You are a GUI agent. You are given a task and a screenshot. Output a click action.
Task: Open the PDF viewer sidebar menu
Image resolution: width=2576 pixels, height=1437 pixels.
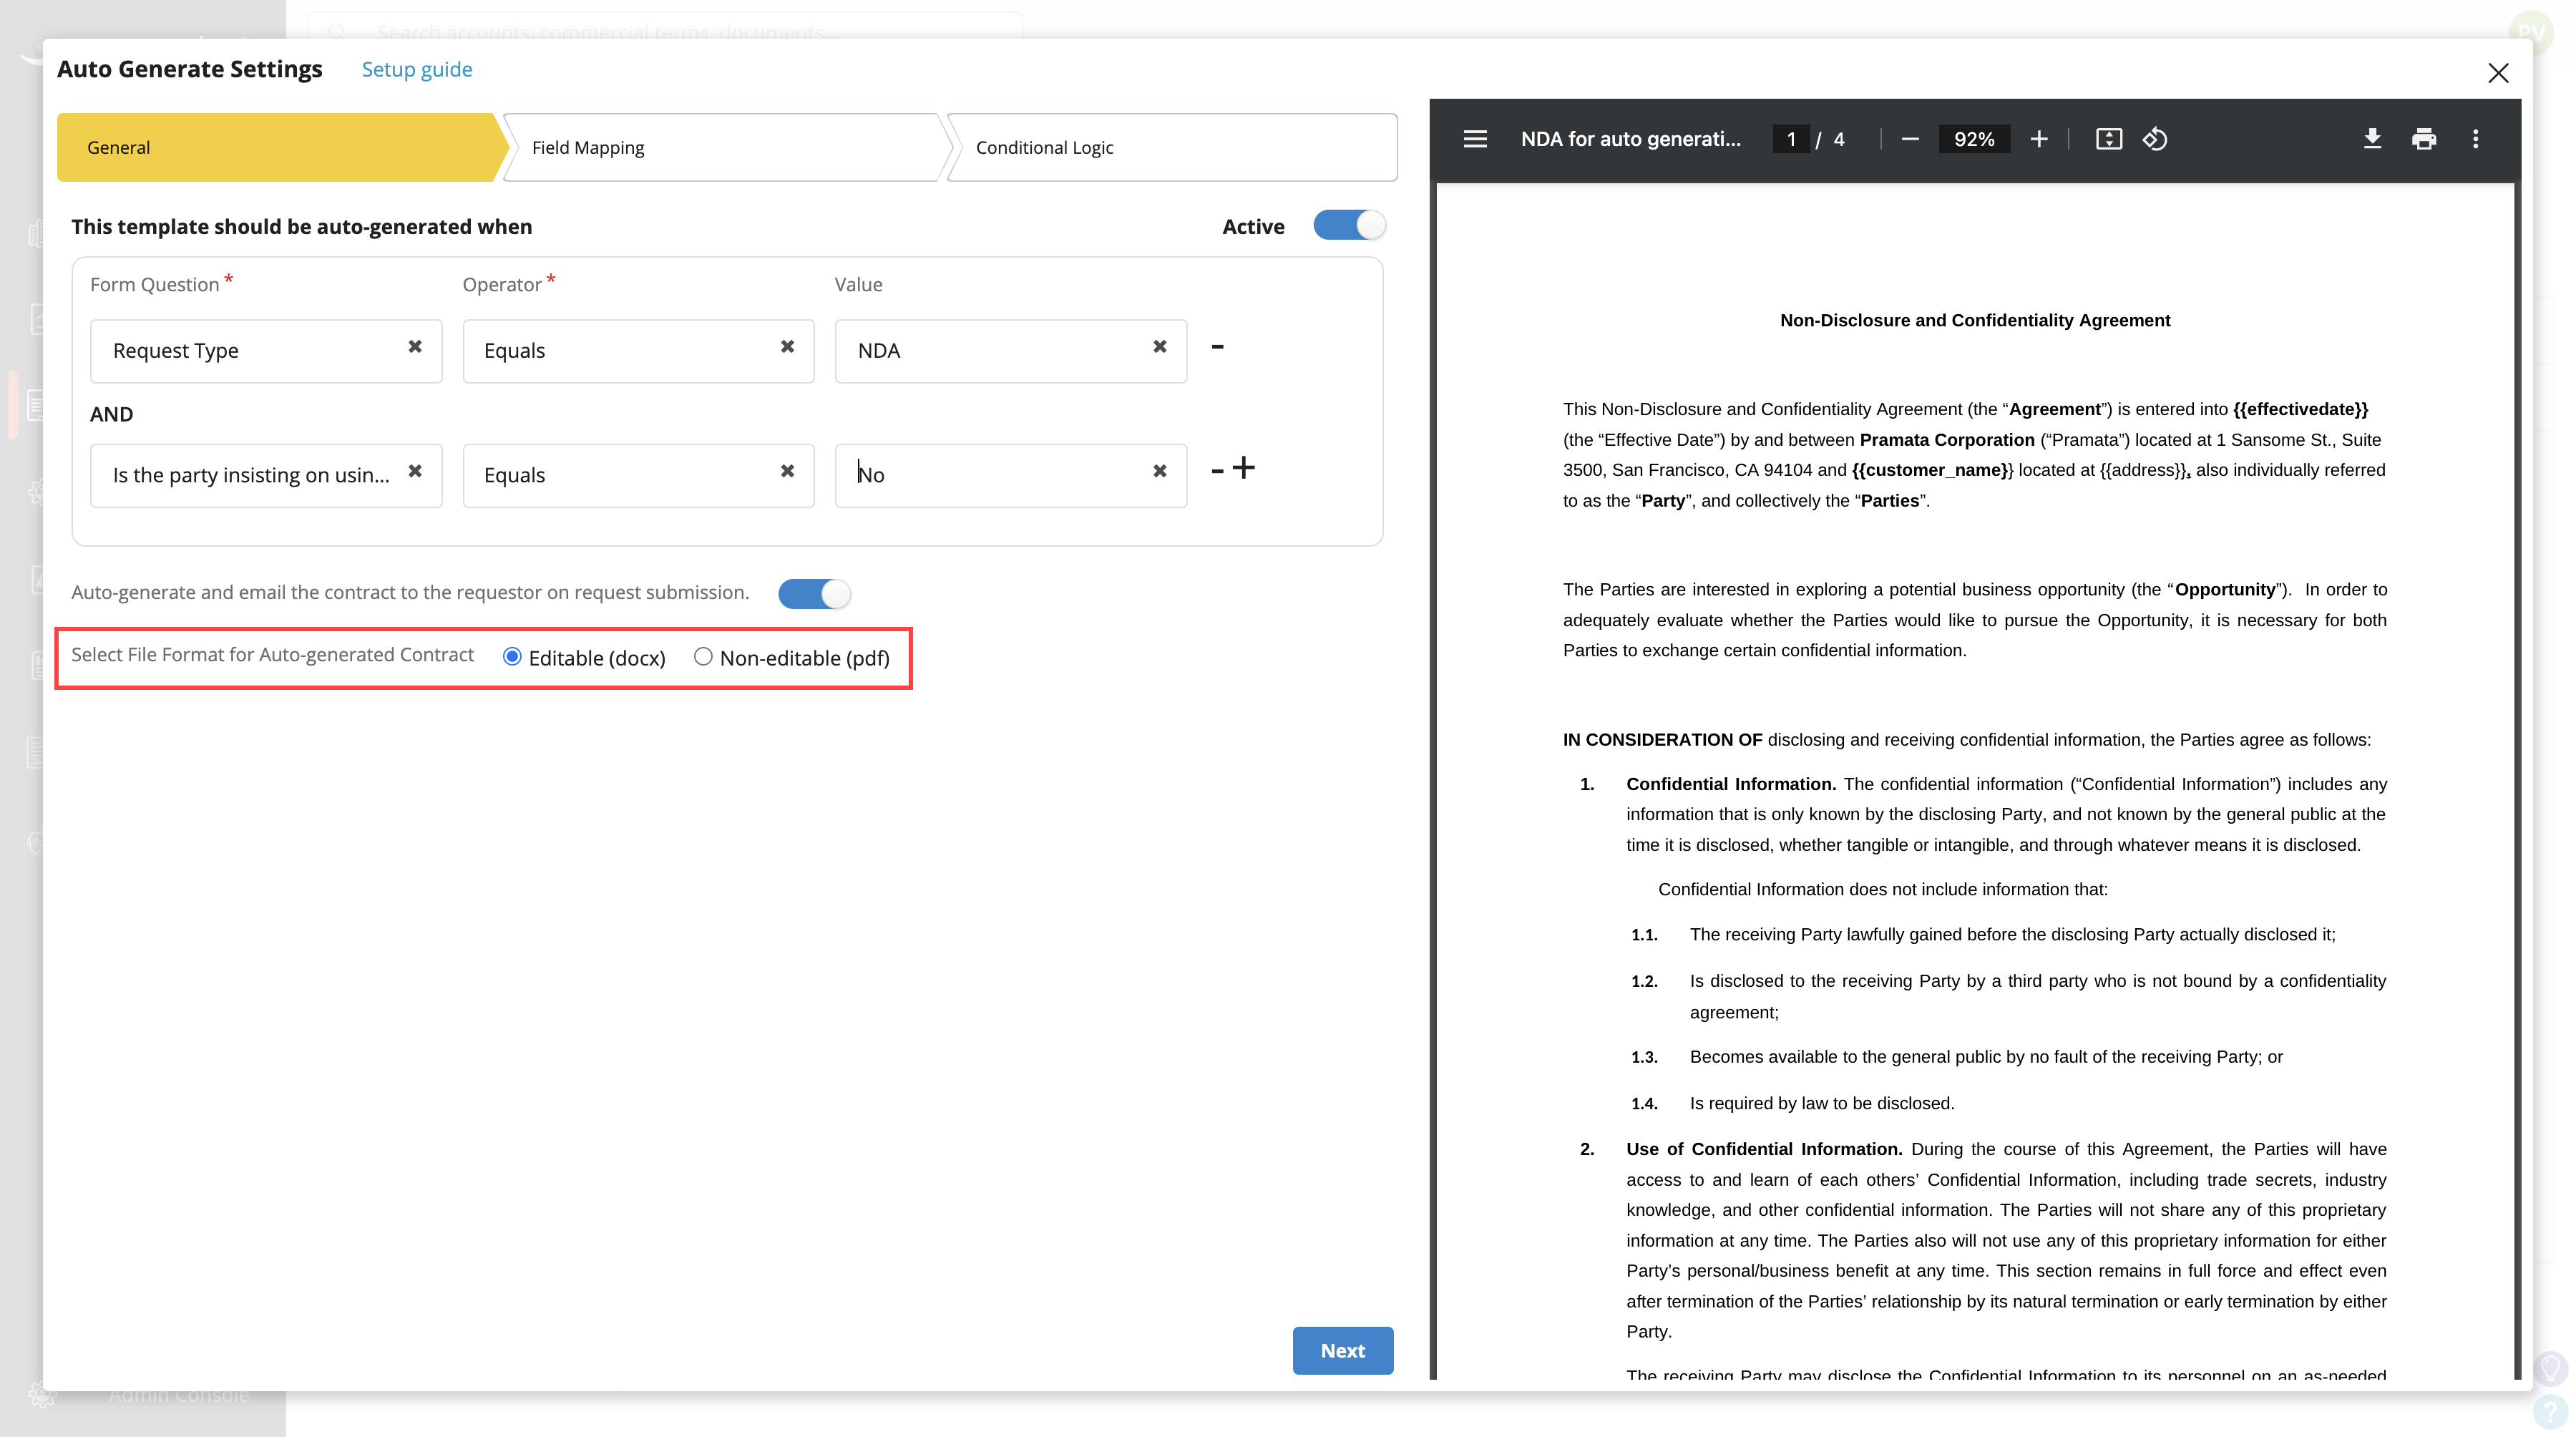pyautogui.click(x=1475, y=139)
